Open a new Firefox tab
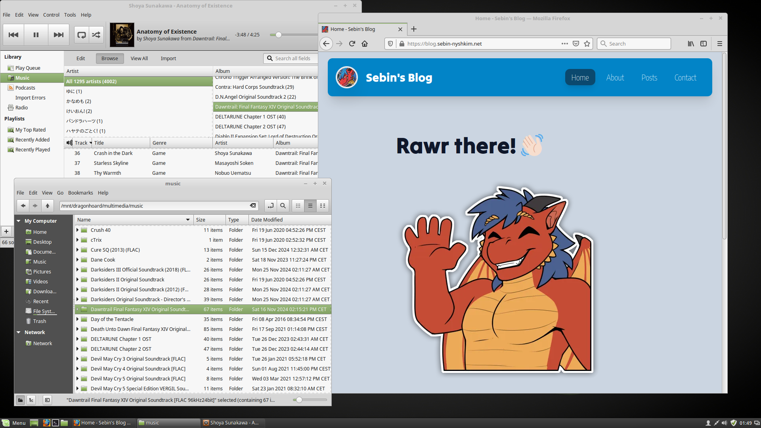The height and width of the screenshot is (428, 761). tap(414, 29)
